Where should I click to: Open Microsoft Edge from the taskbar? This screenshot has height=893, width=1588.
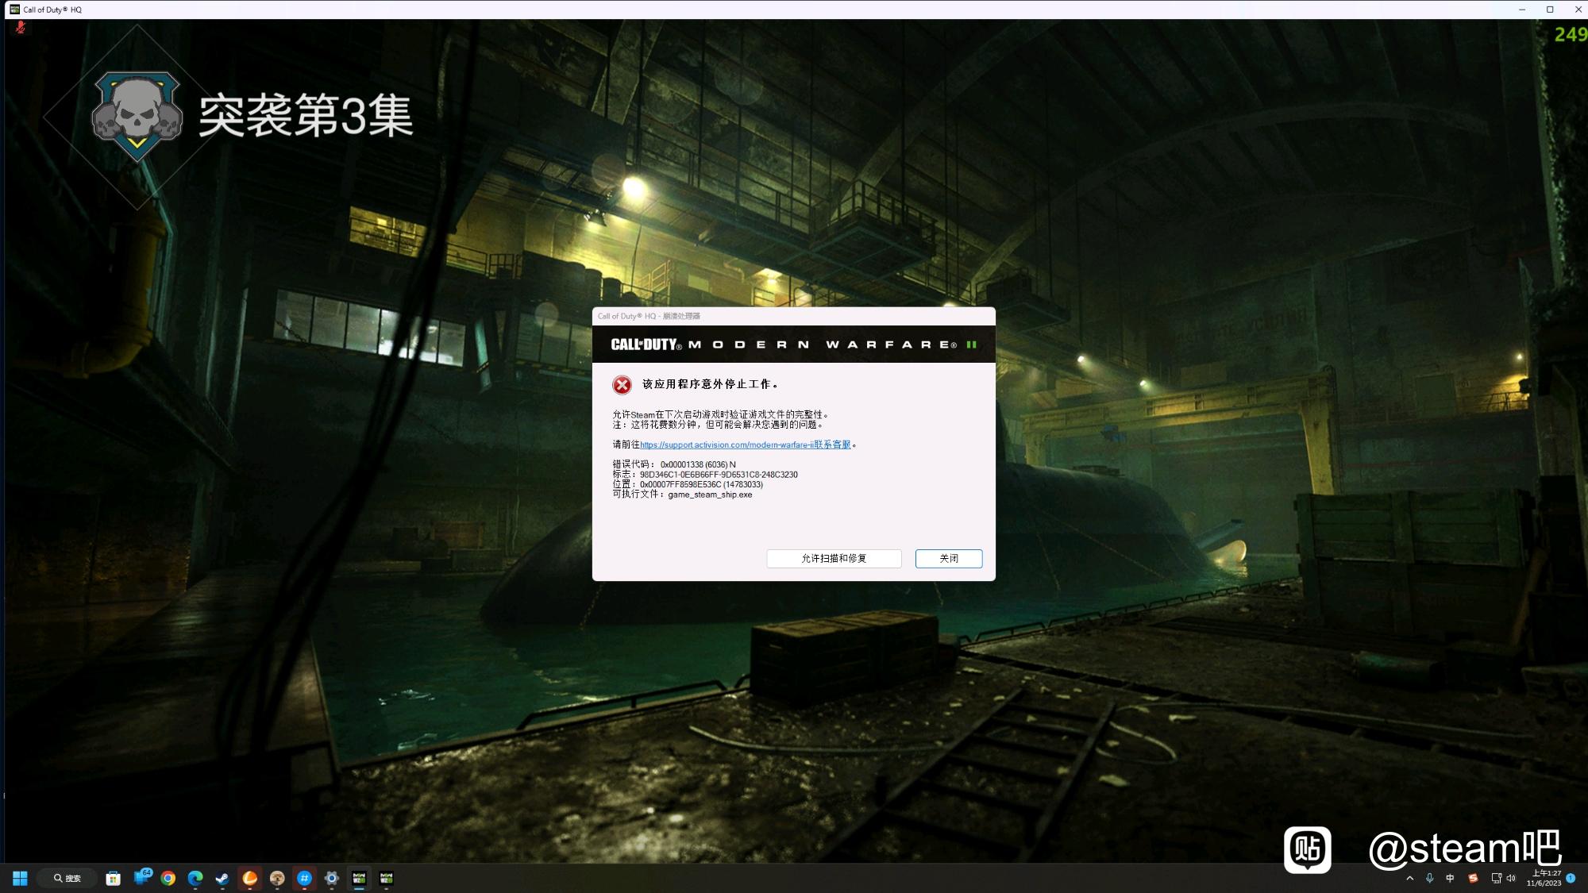195,878
